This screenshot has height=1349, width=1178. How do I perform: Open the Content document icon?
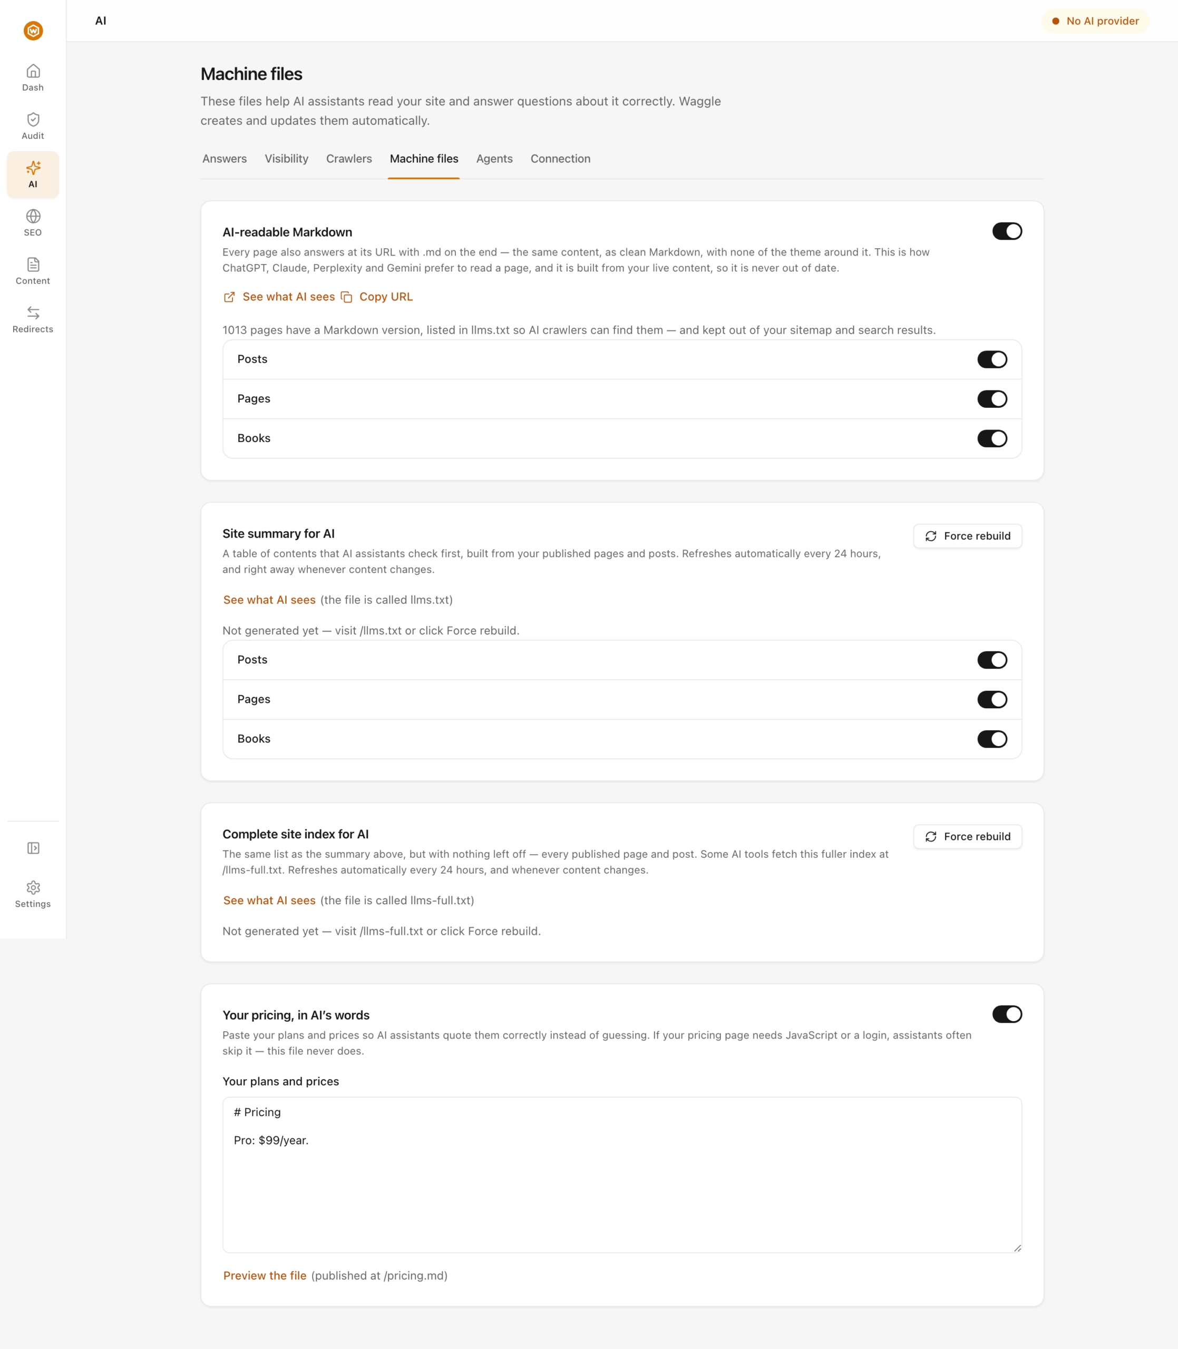pyautogui.click(x=33, y=264)
